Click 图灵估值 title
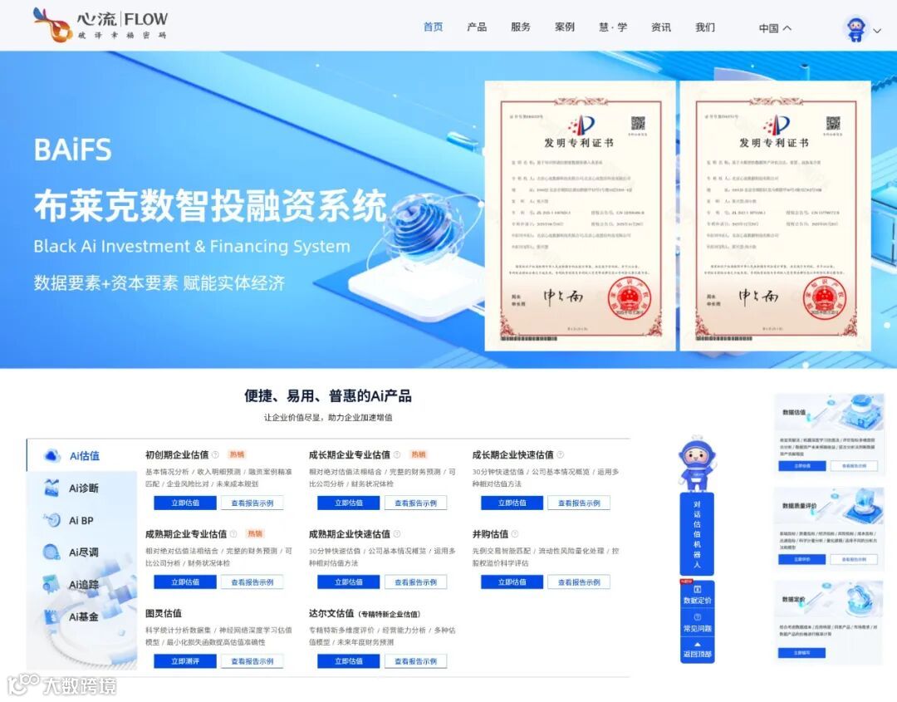This screenshot has height=702, width=897. coord(164,613)
